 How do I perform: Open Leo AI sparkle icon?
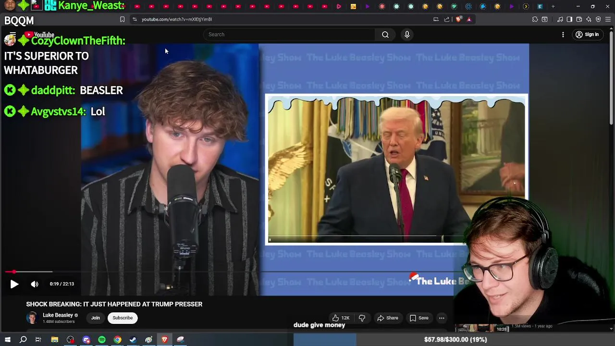[589, 19]
